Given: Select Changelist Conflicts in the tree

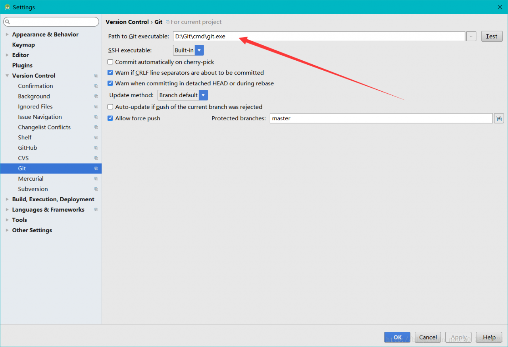Looking at the screenshot, I should click(44, 127).
